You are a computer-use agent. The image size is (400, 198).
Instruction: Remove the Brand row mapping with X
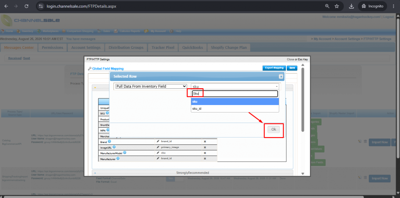click(x=205, y=141)
